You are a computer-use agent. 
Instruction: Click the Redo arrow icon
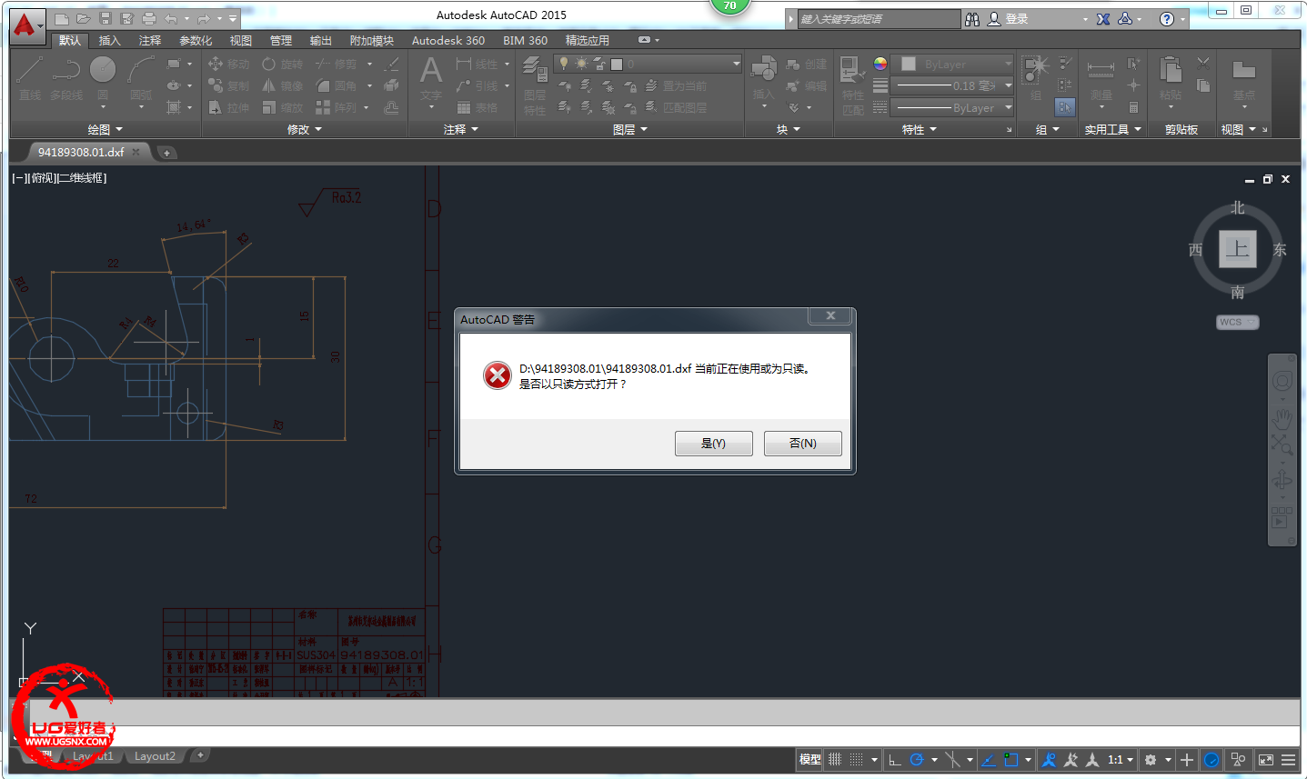click(x=204, y=18)
